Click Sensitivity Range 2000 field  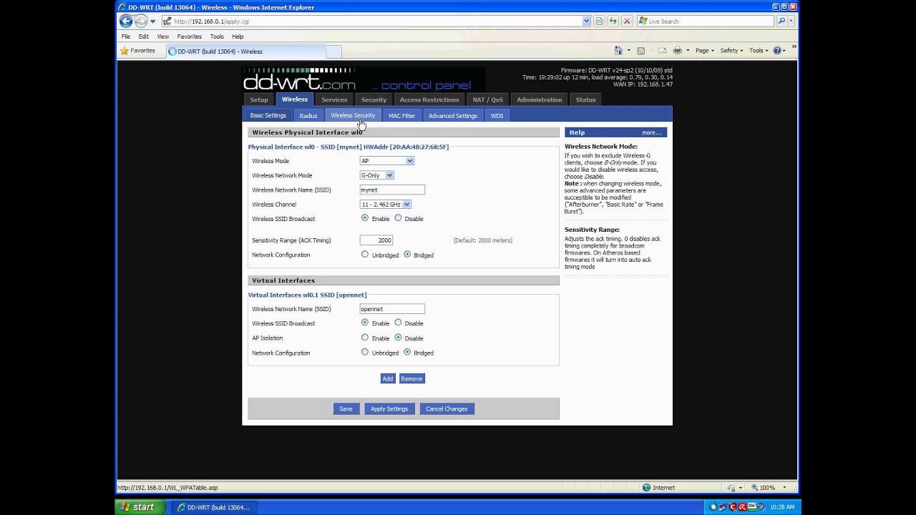[376, 240]
